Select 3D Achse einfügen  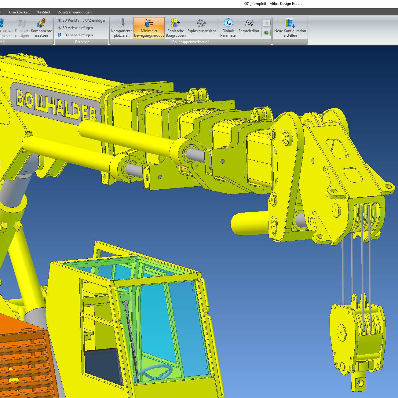click(75, 28)
